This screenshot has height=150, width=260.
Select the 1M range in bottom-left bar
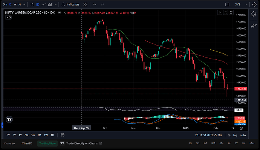click(39, 135)
